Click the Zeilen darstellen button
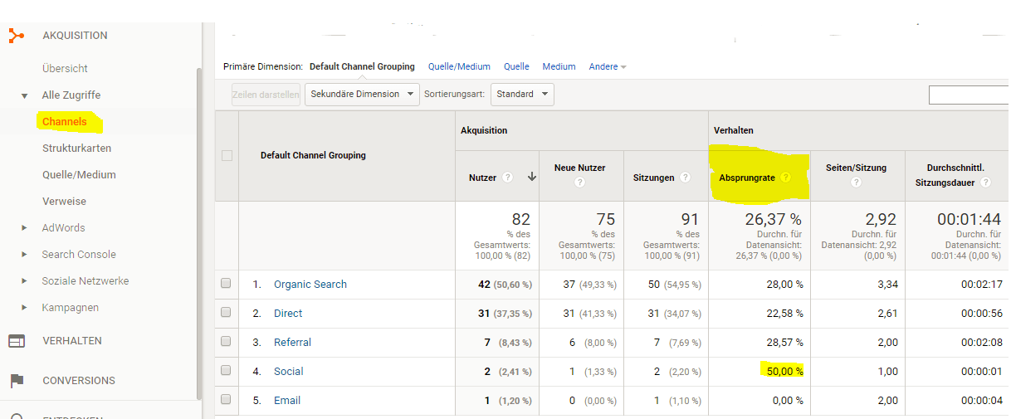 point(266,95)
